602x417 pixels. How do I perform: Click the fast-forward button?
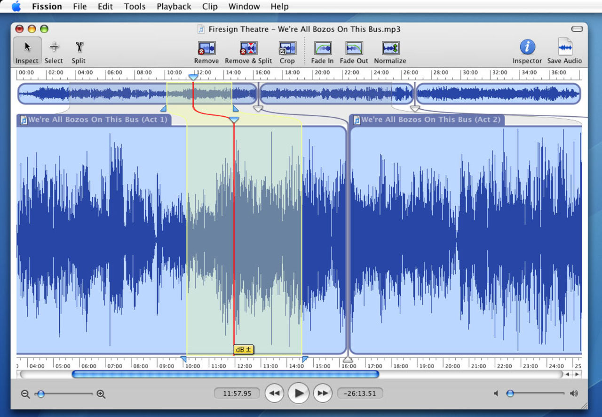pos(323,393)
